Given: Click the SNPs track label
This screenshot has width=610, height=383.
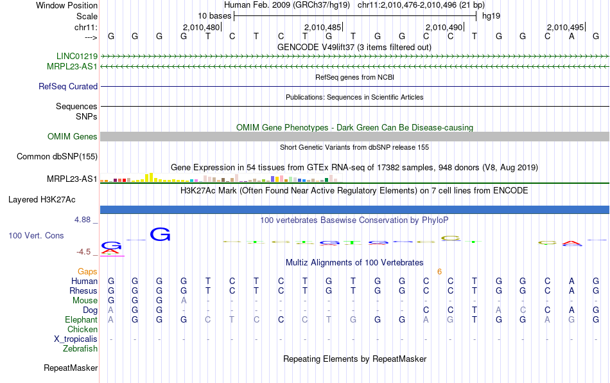Looking at the screenshot, I should pyautogui.click(x=87, y=117).
